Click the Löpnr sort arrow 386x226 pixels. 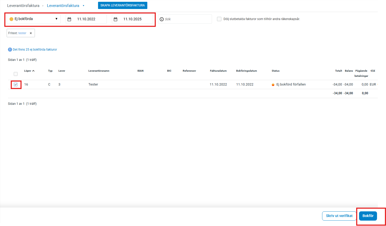(x=33, y=71)
